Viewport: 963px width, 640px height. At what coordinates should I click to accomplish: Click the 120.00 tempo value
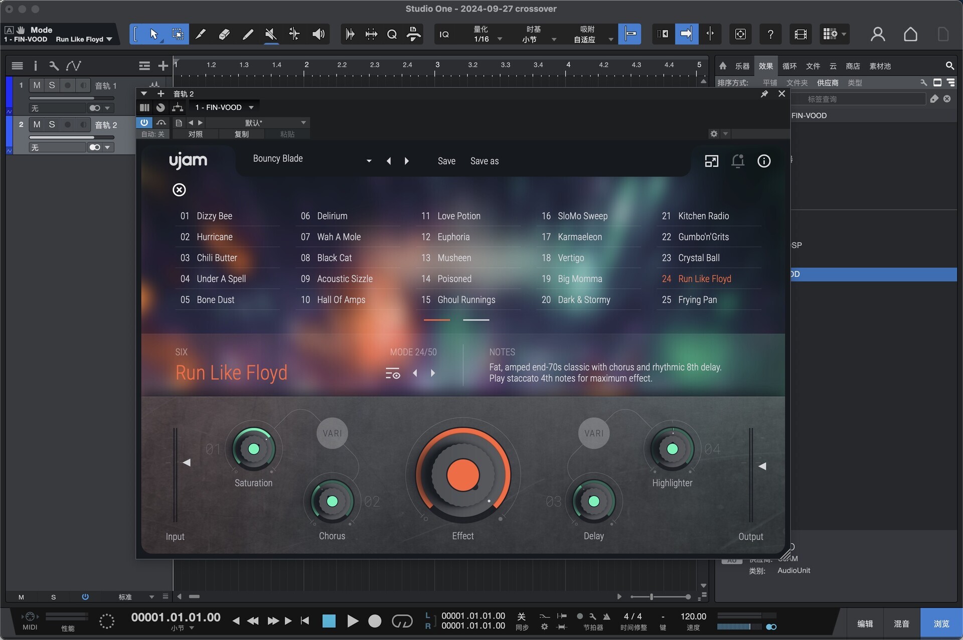point(693,616)
